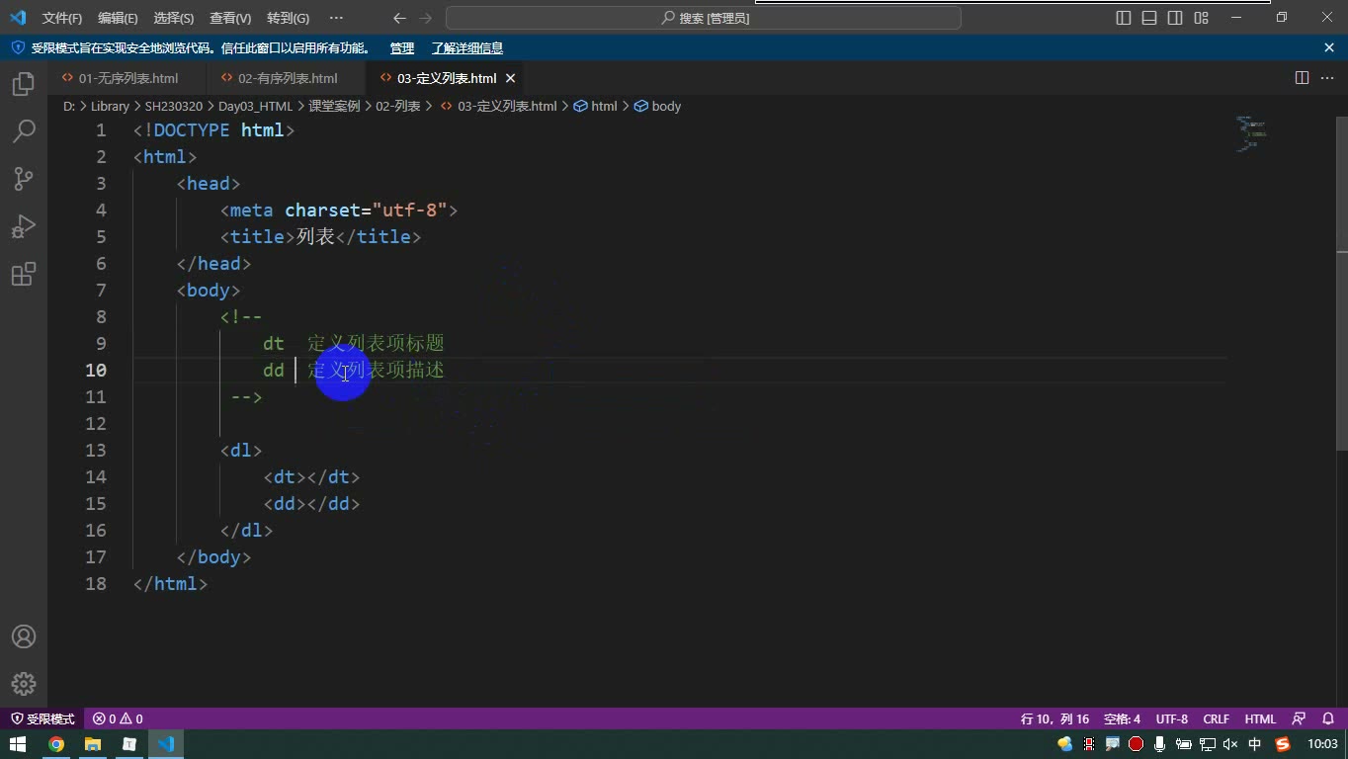Open the Search view in activity bar
Image resolution: width=1348 pixels, height=759 pixels.
coord(24,131)
